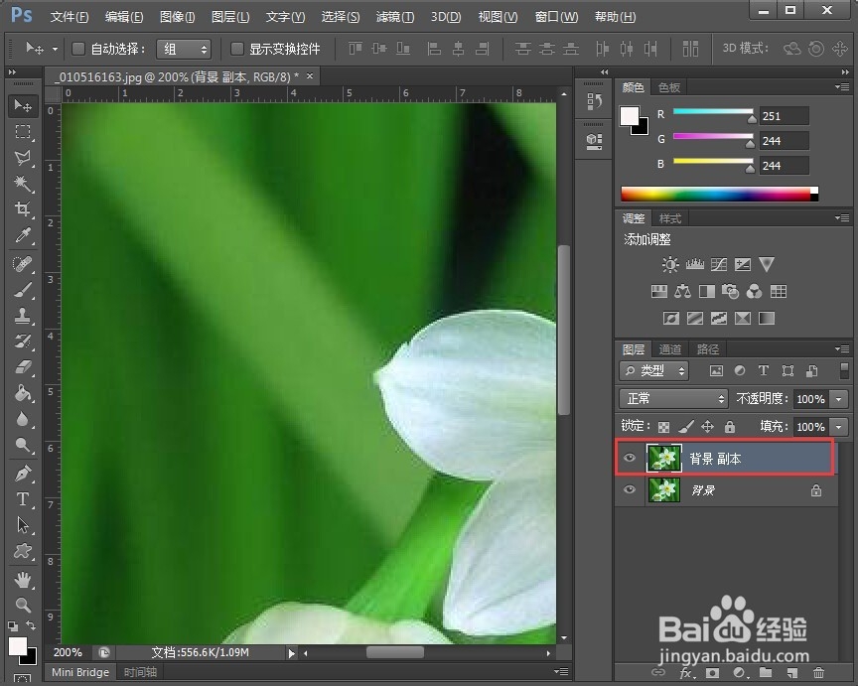
Task: Select the Rectangular Marquee tool
Action: click(23, 132)
